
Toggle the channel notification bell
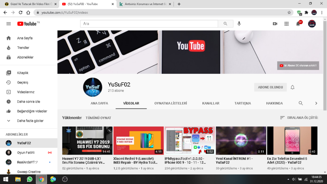click(x=292, y=87)
